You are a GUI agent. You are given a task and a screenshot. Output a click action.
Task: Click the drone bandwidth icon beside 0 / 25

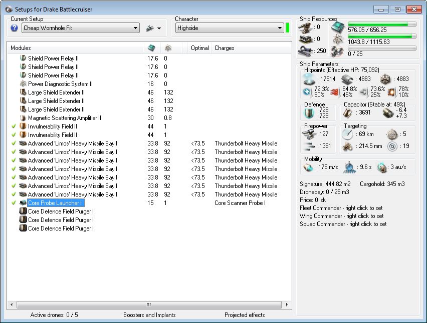337,51
